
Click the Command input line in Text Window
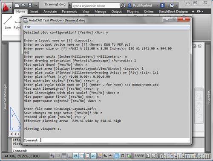[x=106, y=140]
